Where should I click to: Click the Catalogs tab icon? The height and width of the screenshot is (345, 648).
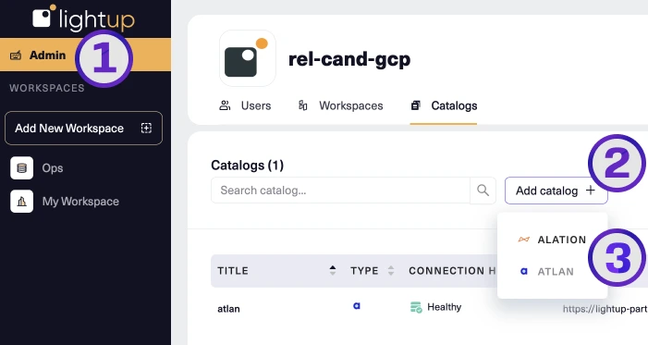coord(416,105)
